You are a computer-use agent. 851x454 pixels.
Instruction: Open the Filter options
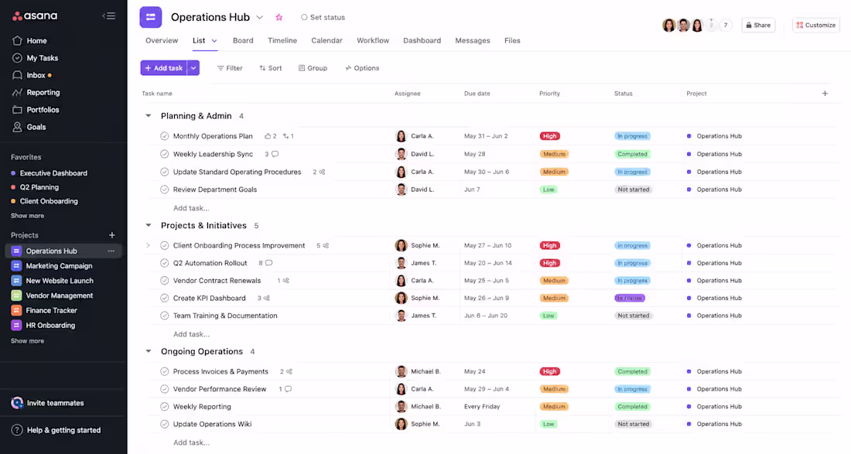pyautogui.click(x=230, y=68)
